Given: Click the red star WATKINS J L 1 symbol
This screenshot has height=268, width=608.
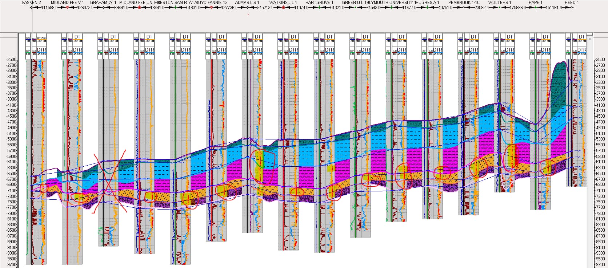Looking at the screenshot, I should pyautogui.click(x=283, y=7).
